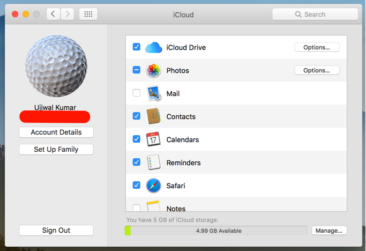
Task: Click the Notes label
Action: click(x=176, y=209)
